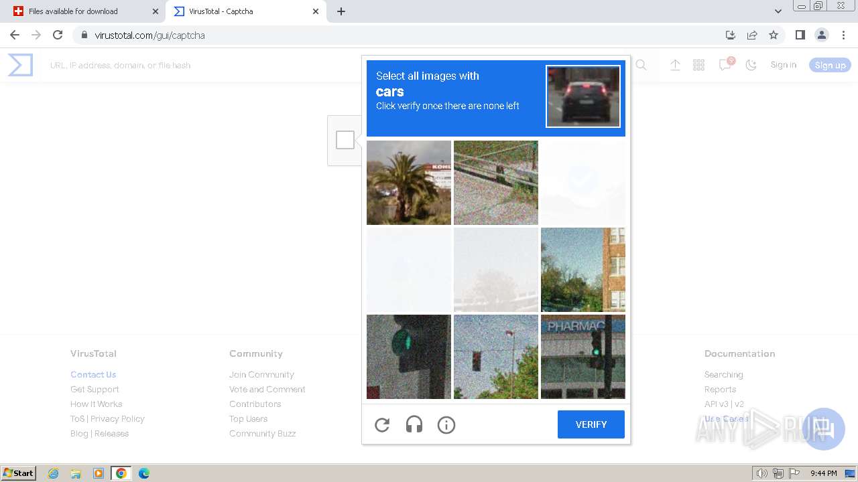Open the Privacy Policy link
This screenshot has height=482, width=858.
point(117,418)
